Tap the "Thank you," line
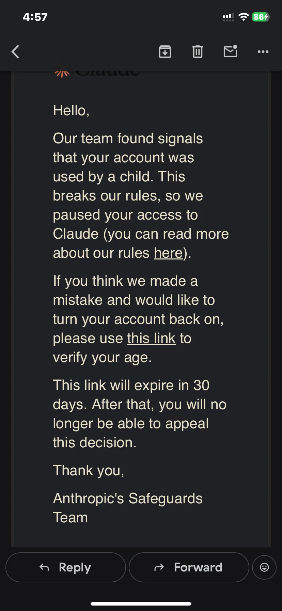 88,471
